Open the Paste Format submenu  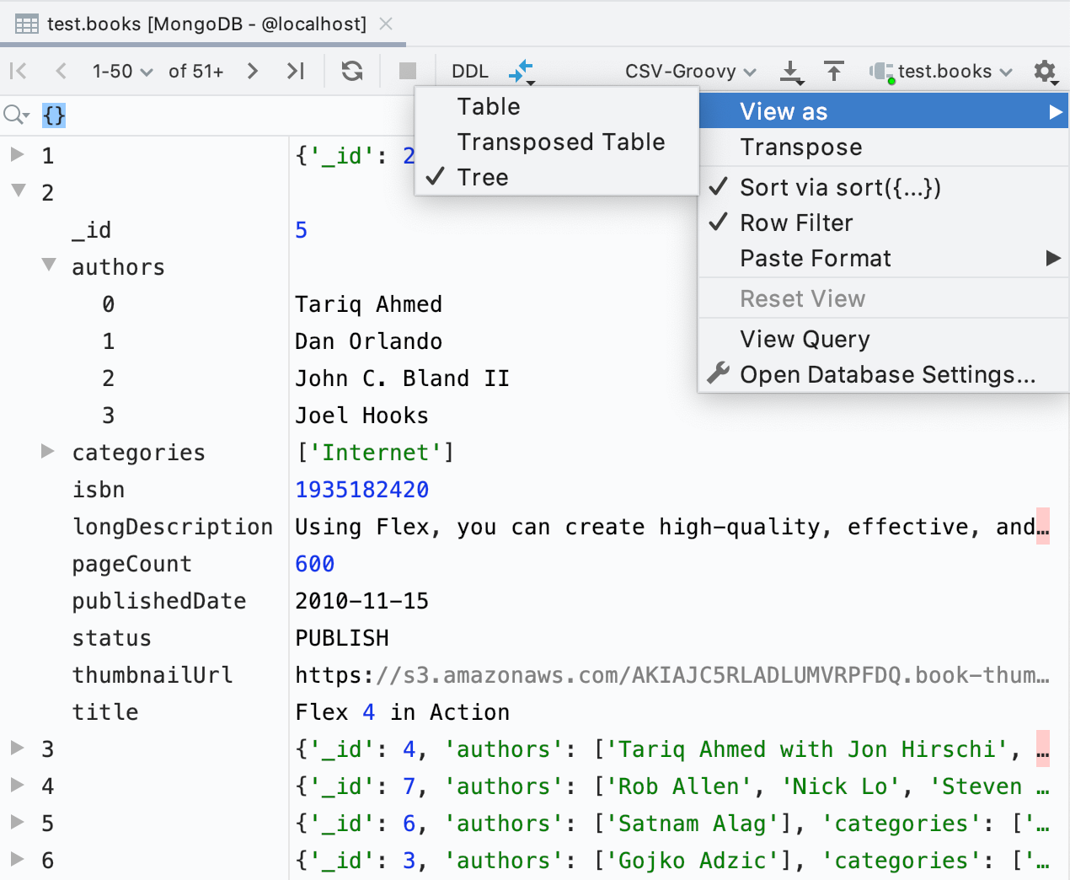[883, 258]
